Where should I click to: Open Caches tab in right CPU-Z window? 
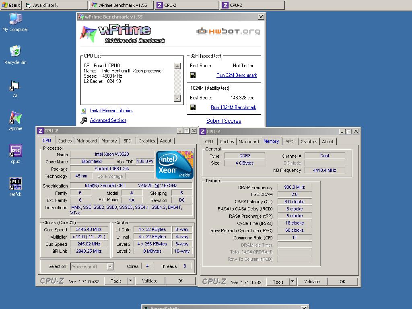[227, 142]
